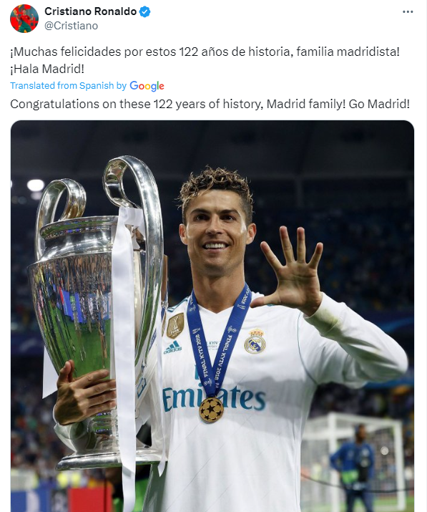
Task: Click 'Translated from Spanish by' link
Action: 68,85
